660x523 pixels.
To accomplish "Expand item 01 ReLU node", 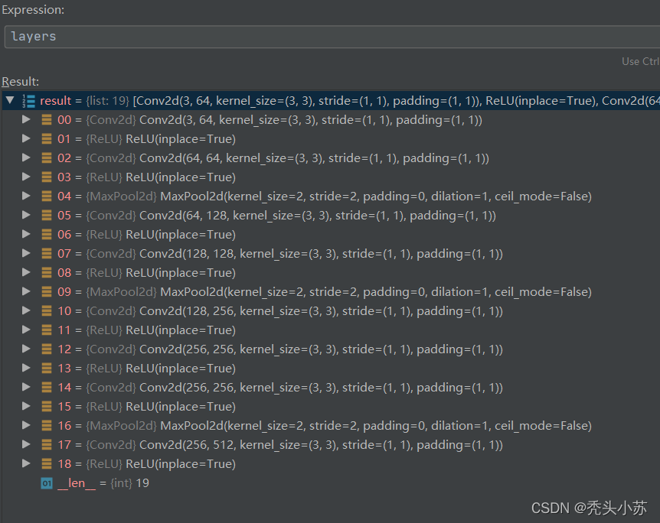I will click(x=26, y=139).
